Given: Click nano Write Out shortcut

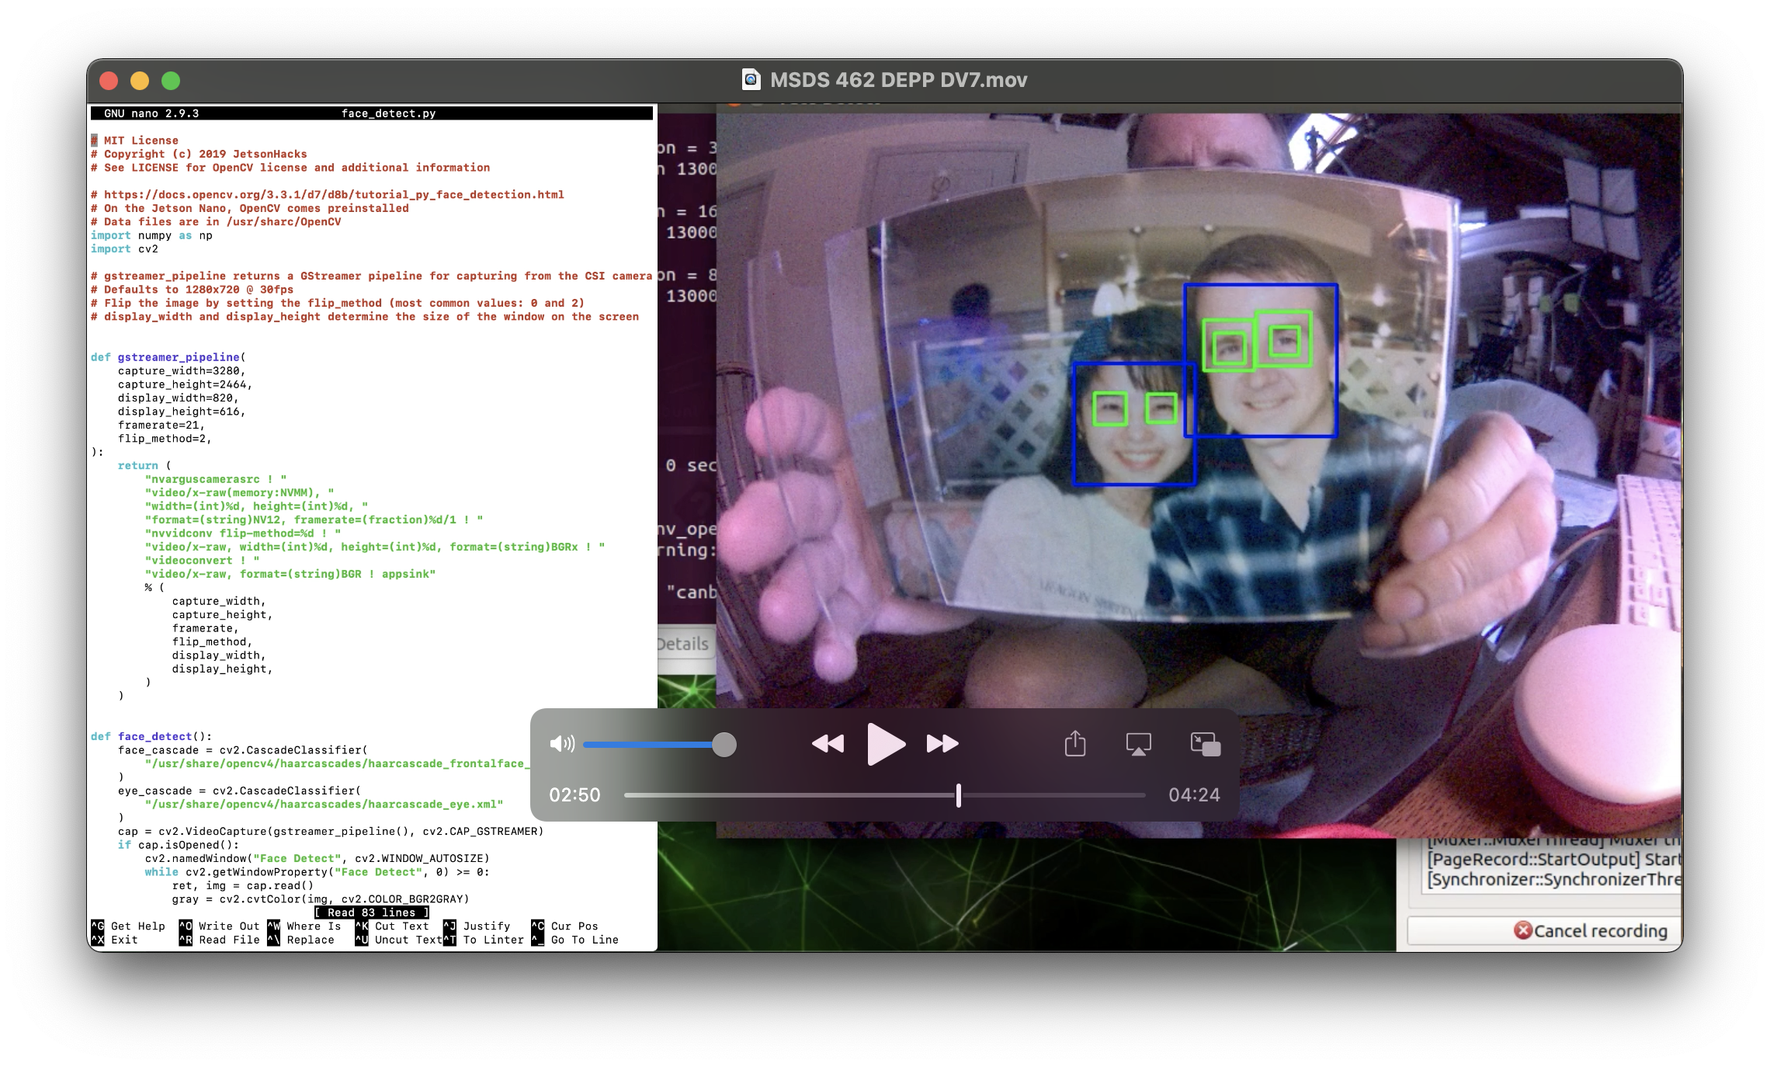Looking at the screenshot, I should (x=220, y=926).
